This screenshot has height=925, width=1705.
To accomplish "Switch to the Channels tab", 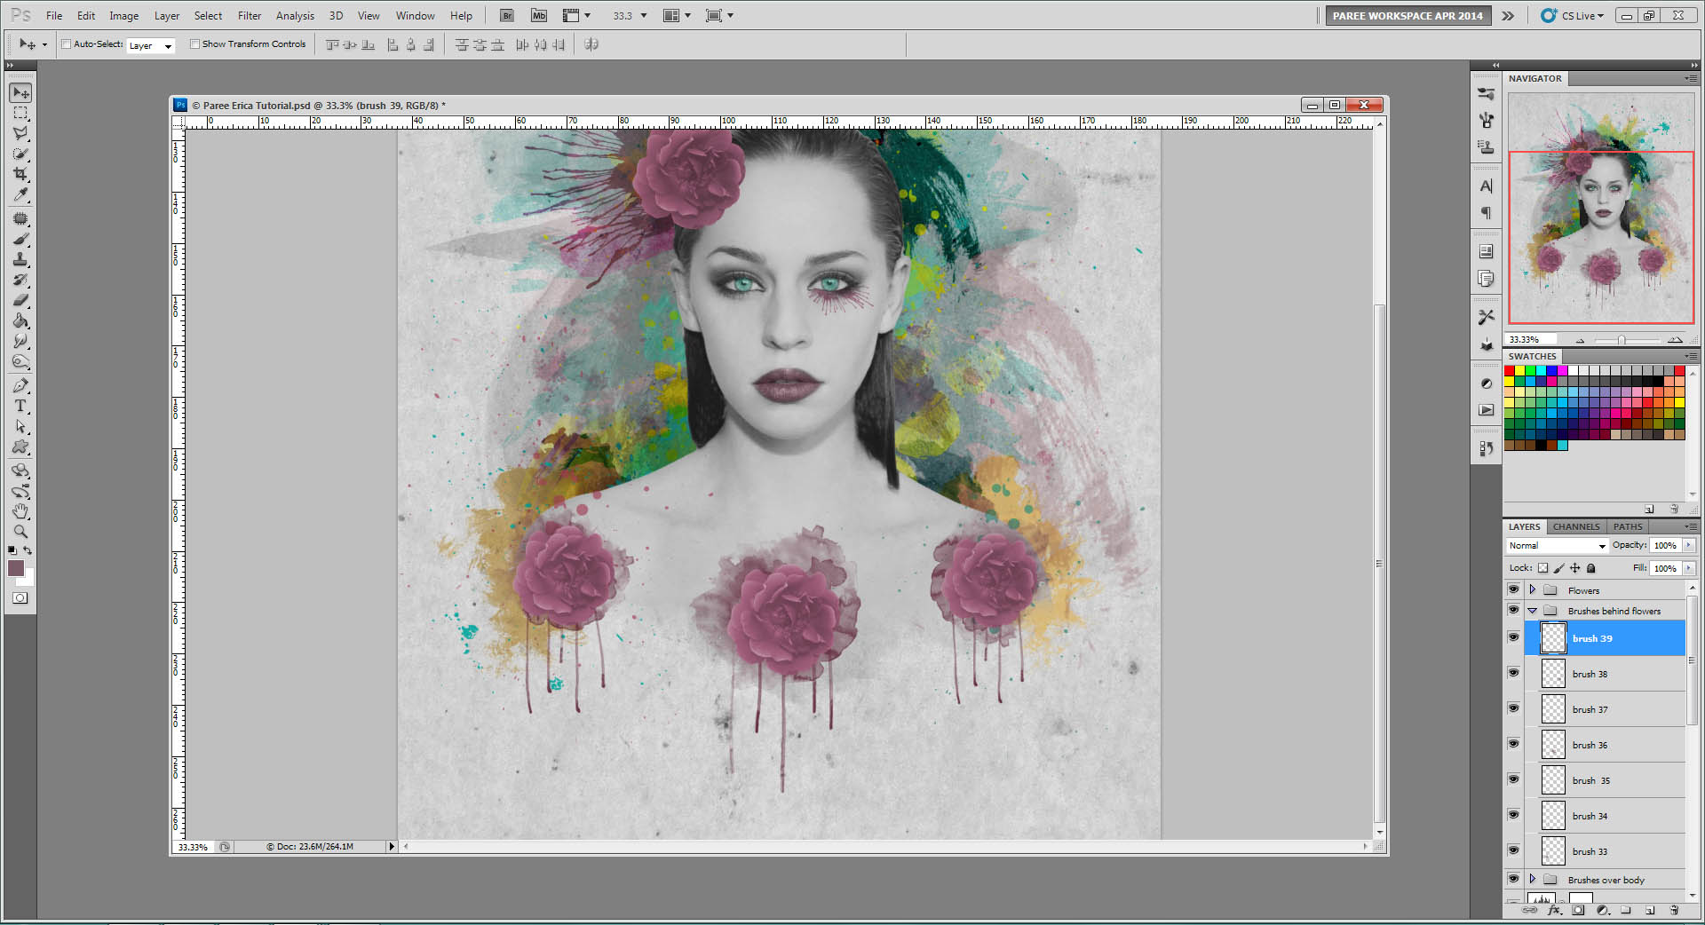I will 1575,526.
